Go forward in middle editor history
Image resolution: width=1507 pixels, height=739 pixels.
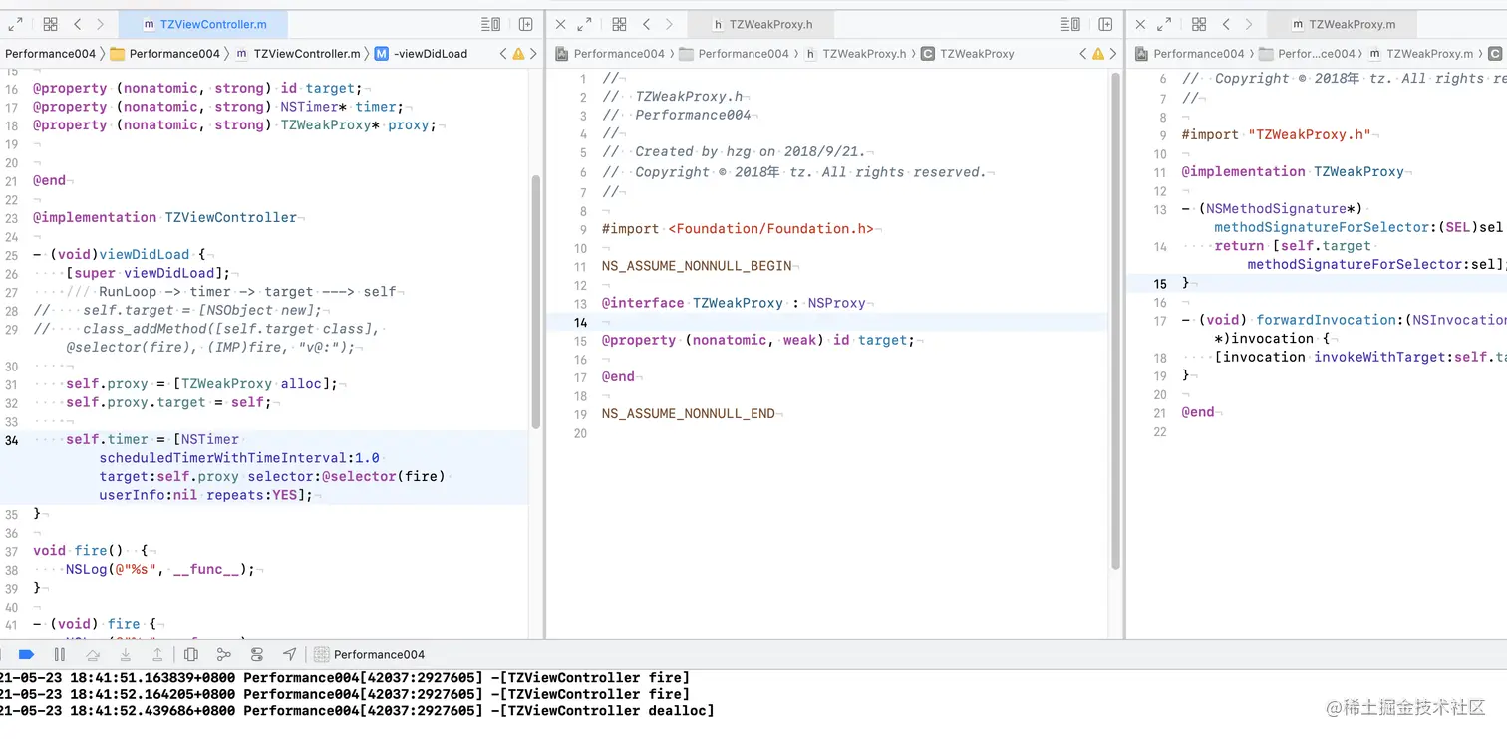coord(669,24)
